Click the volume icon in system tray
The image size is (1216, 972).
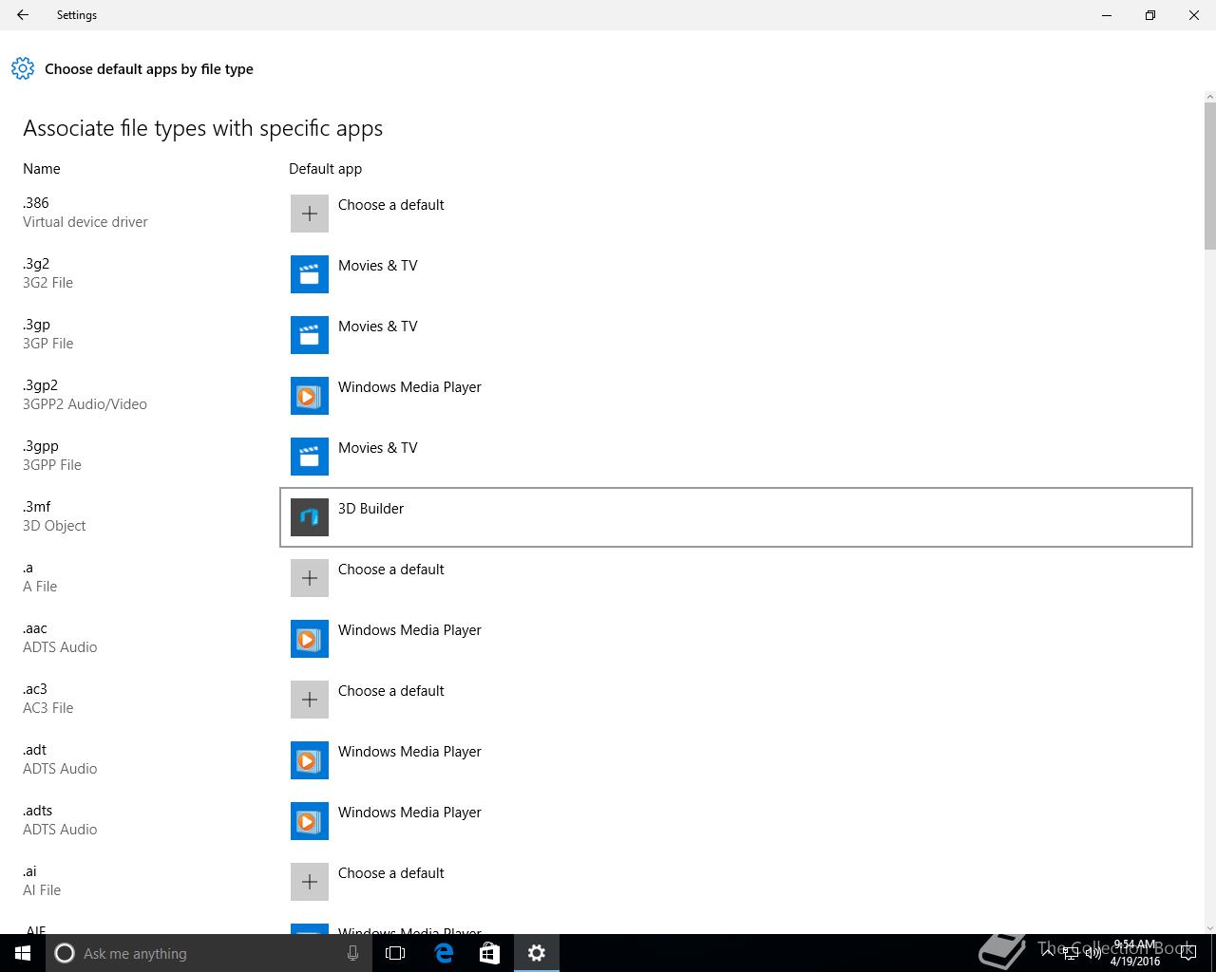point(1093,953)
